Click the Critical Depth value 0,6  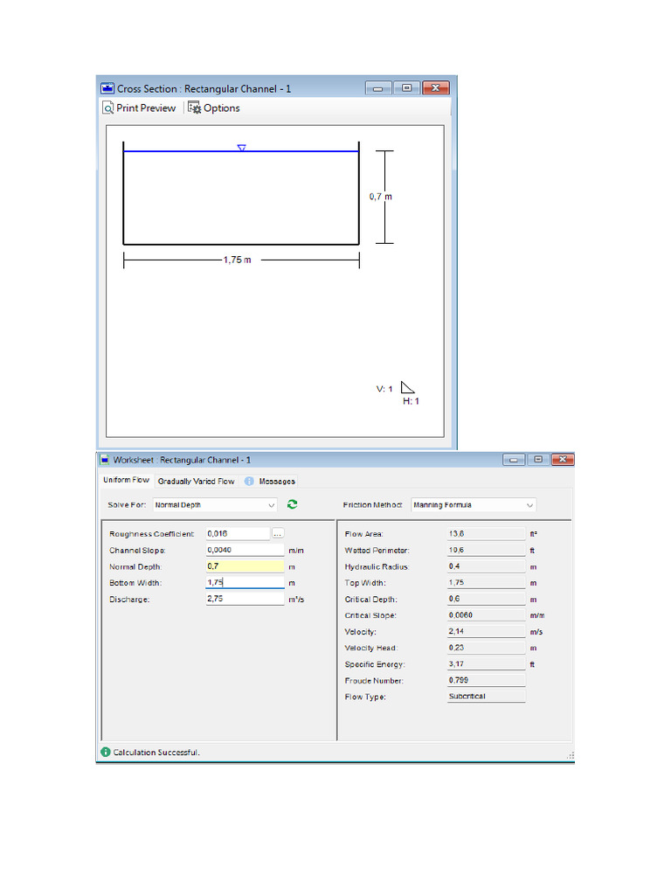pos(486,599)
